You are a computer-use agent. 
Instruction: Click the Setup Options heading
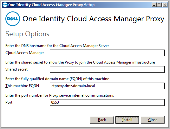point(27,34)
